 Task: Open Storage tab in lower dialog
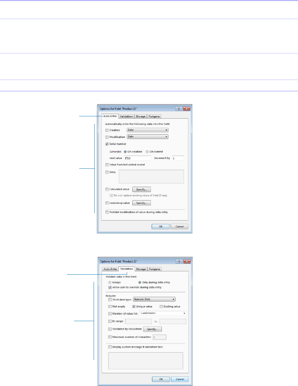click(x=141, y=269)
